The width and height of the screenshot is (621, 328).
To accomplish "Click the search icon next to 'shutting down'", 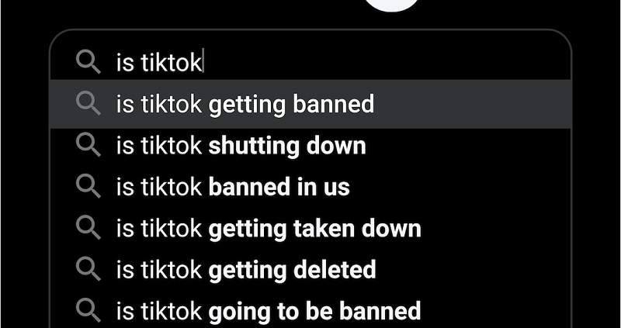I will [88, 145].
